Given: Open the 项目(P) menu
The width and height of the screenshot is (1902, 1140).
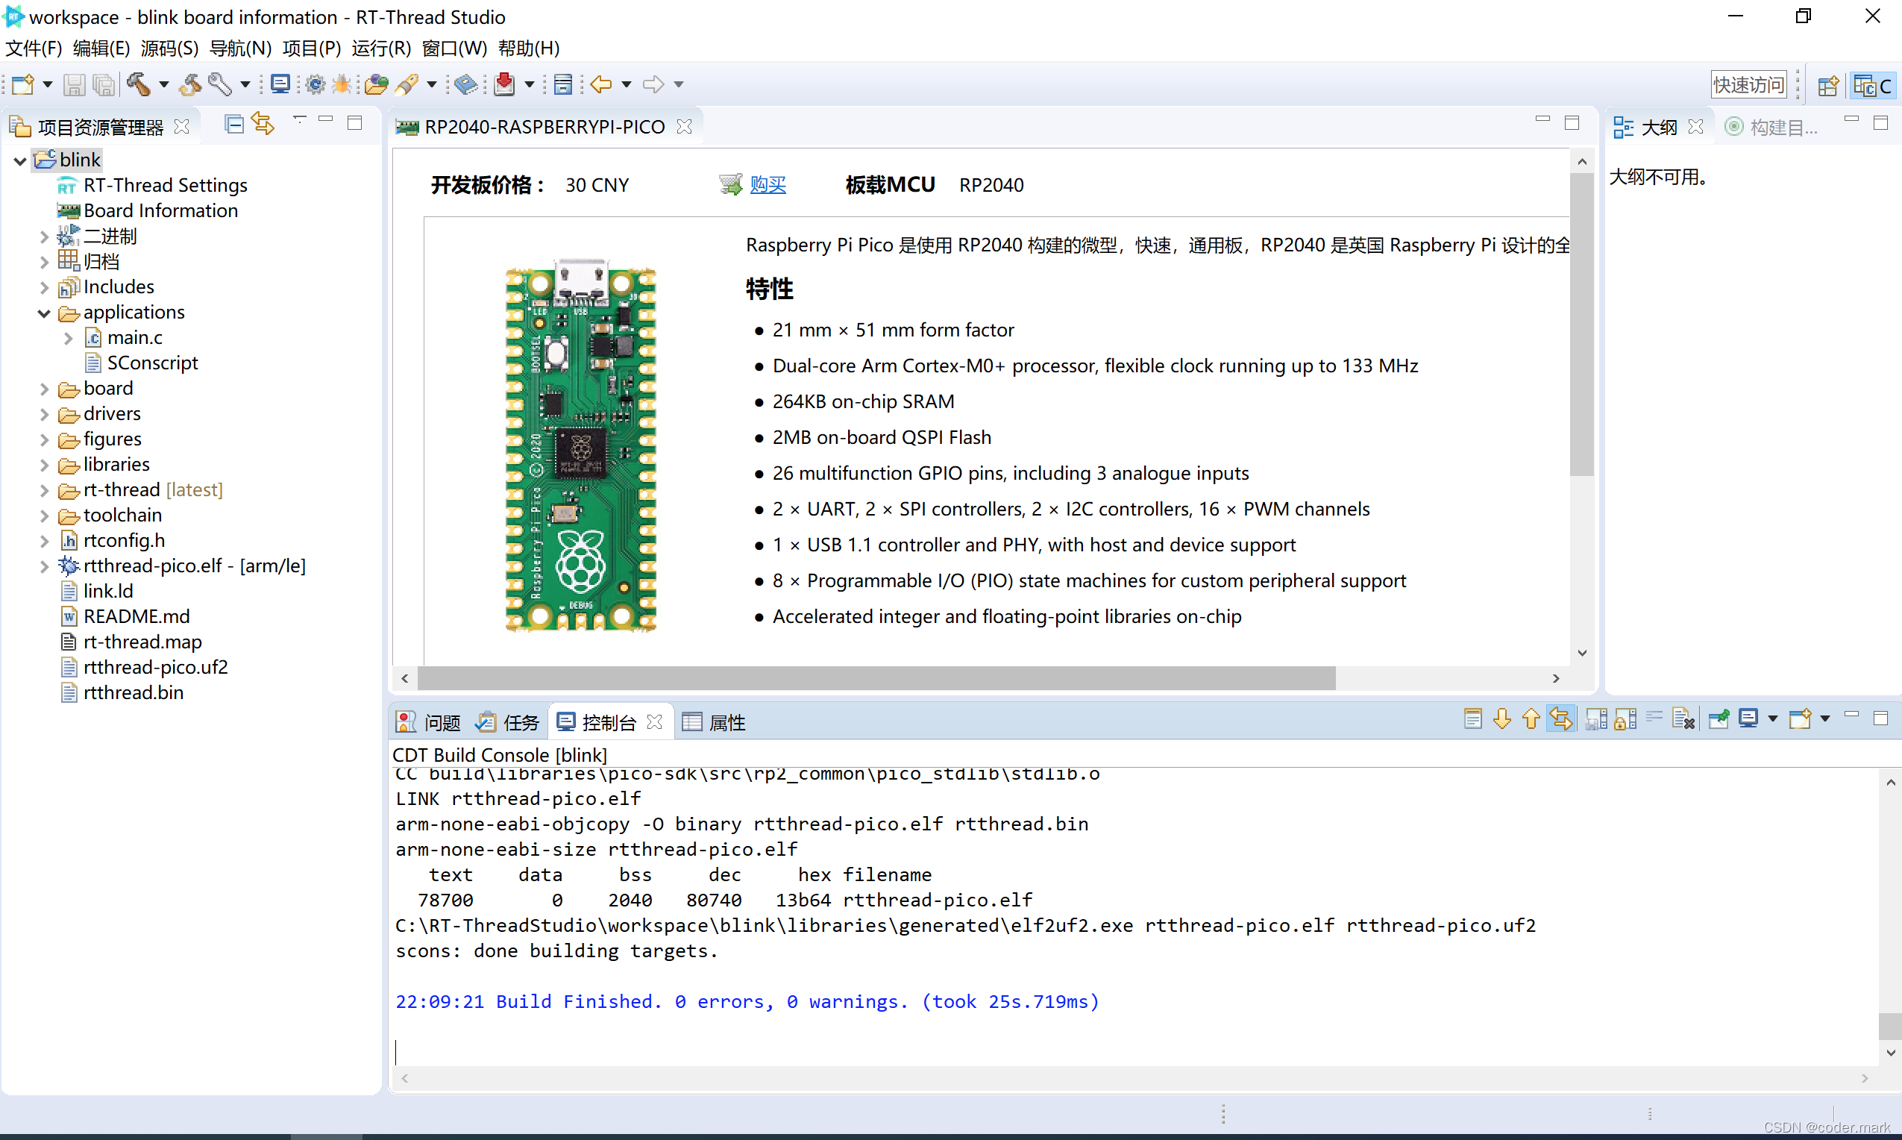Looking at the screenshot, I should [311, 48].
